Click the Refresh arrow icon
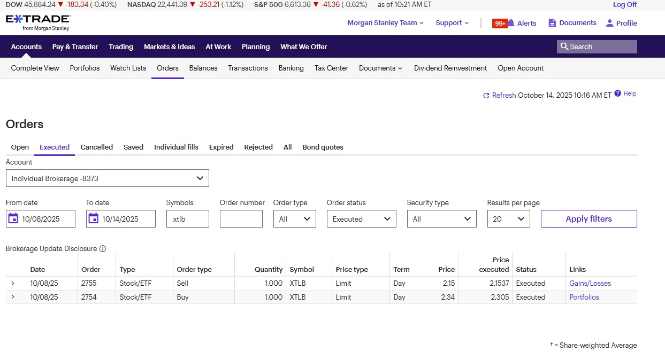The image size is (665, 352). 486,96
